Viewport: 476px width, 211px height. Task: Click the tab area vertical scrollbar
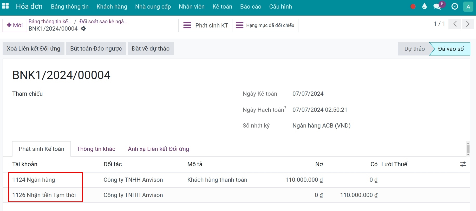coord(468,149)
